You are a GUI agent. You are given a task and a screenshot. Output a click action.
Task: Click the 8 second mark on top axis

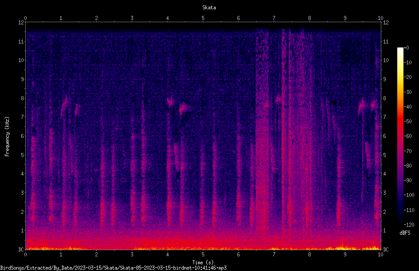point(309,18)
